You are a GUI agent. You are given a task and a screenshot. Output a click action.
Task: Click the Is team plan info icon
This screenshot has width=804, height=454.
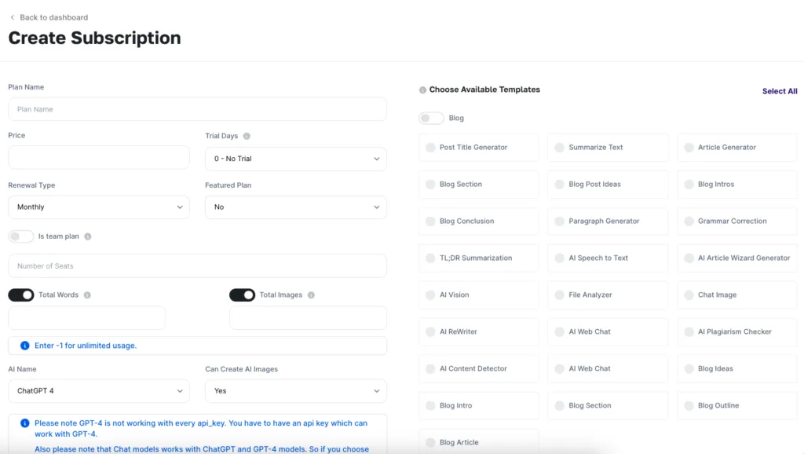(88, 236)
